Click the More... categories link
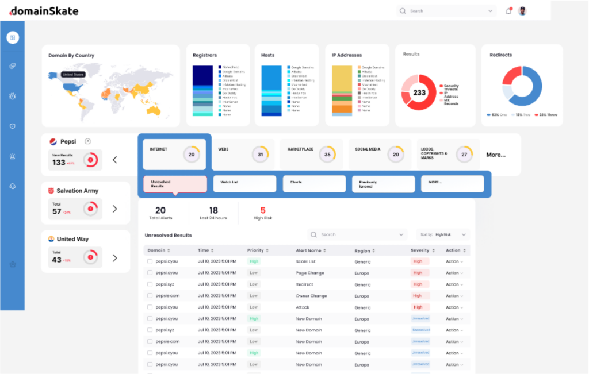This screenshot has width=589, height=374. (496, 155)
